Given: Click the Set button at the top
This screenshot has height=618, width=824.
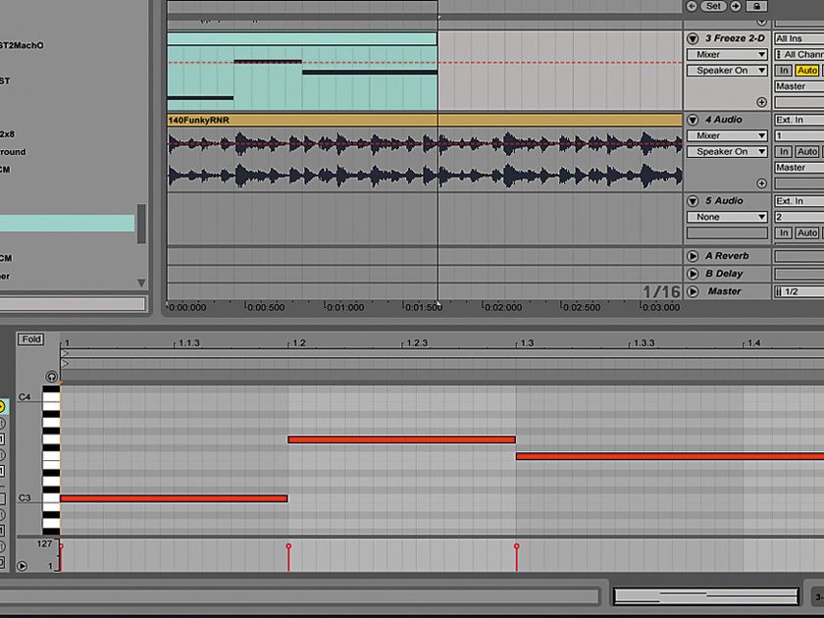Looking at the screenshot, I should click(x=713, y=7).
